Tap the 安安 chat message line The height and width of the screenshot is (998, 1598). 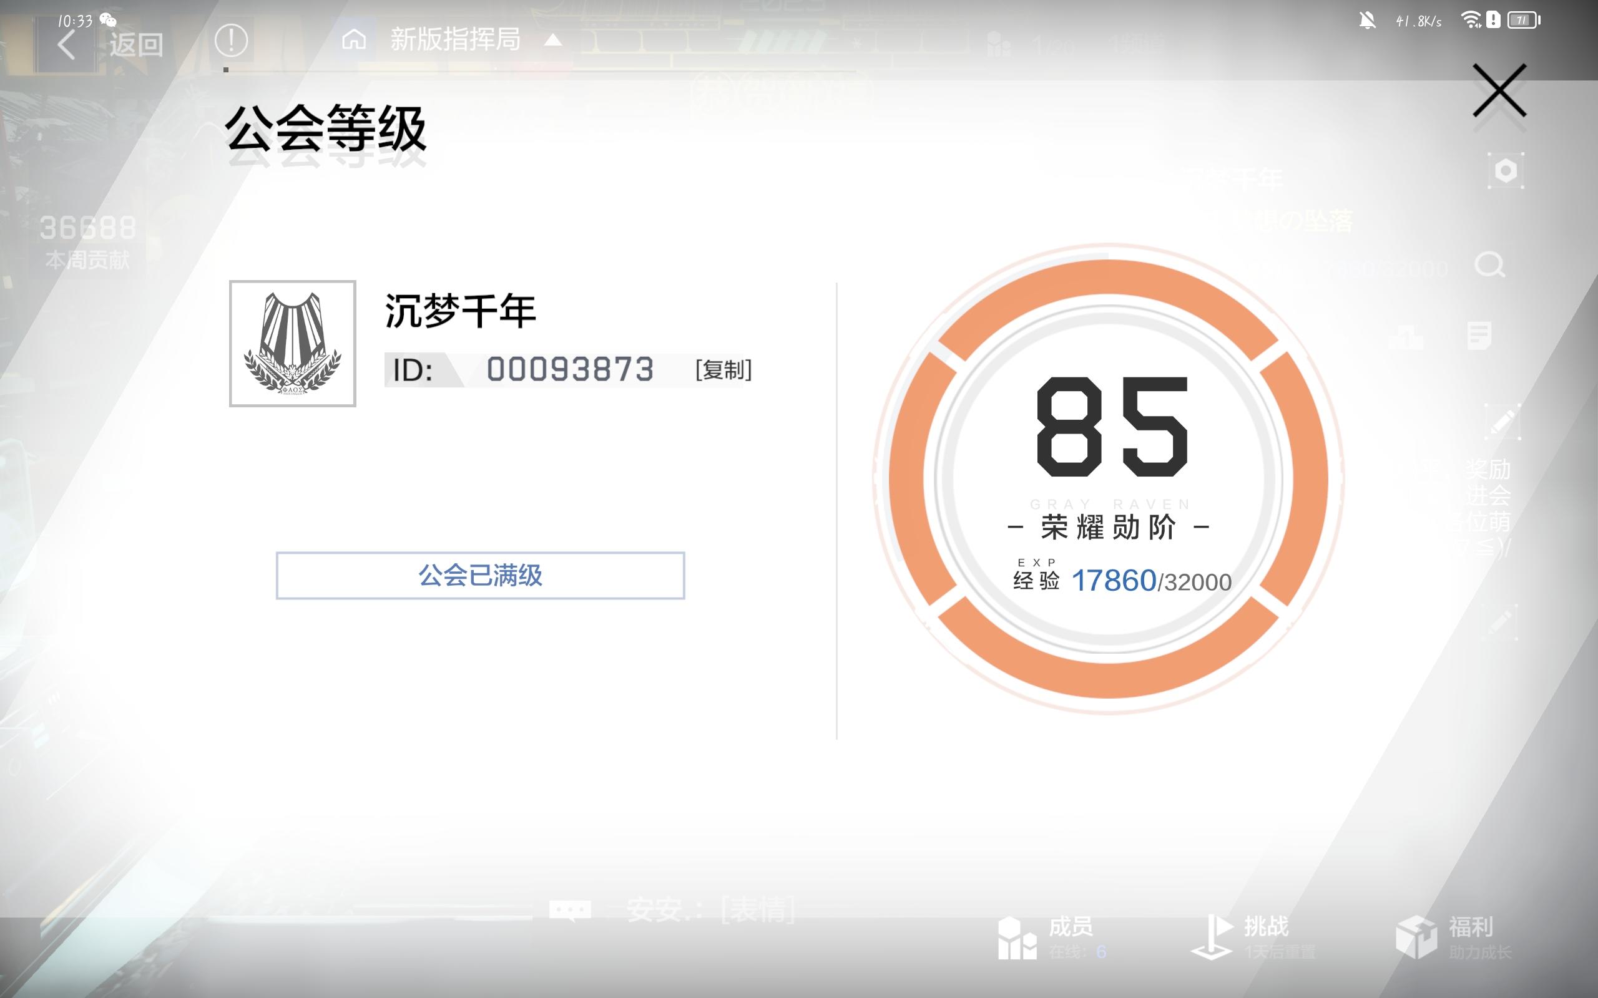point(710,910)
